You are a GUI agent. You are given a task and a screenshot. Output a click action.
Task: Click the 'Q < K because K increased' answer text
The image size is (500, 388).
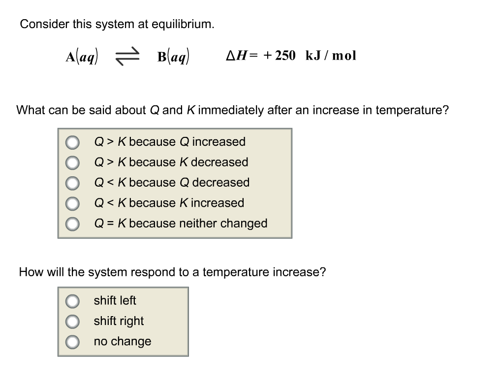tap(169, 203)
